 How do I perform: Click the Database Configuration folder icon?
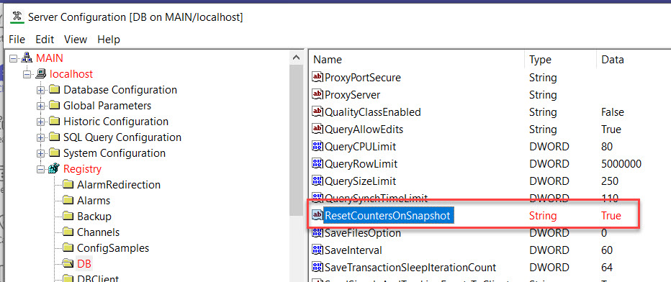54,90
